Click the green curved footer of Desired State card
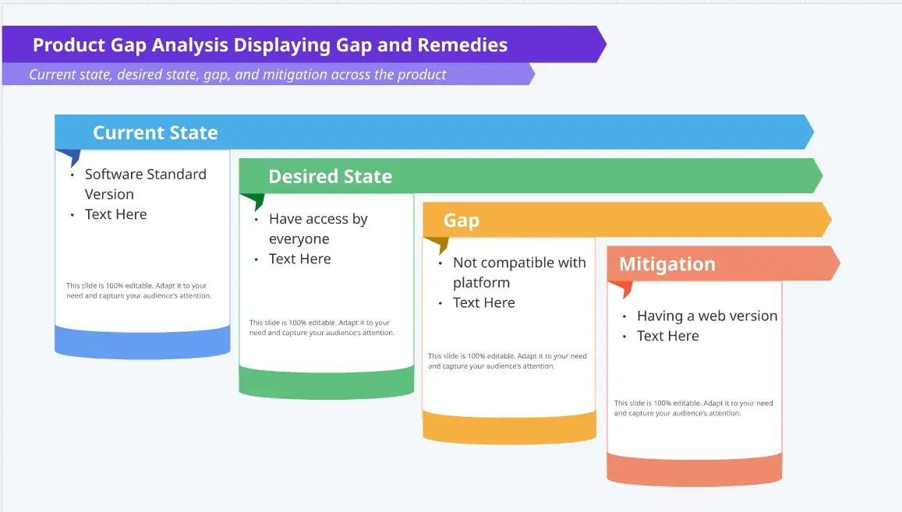This screenshot has height=512, width=902. 327,383
